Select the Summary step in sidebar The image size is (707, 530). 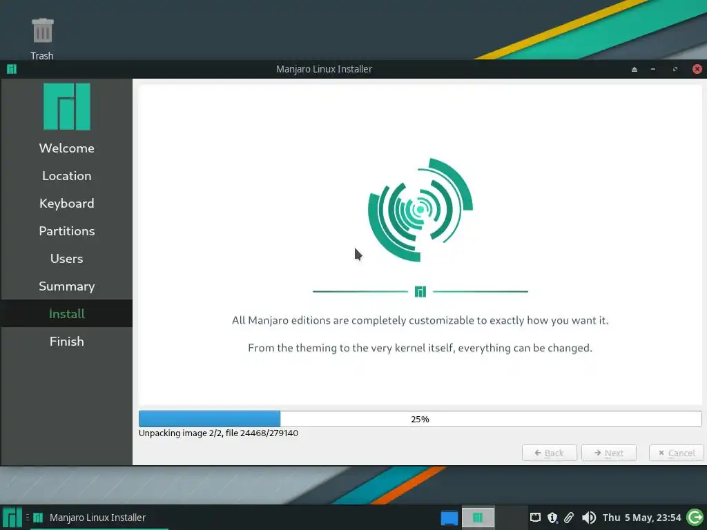[67, 286]
